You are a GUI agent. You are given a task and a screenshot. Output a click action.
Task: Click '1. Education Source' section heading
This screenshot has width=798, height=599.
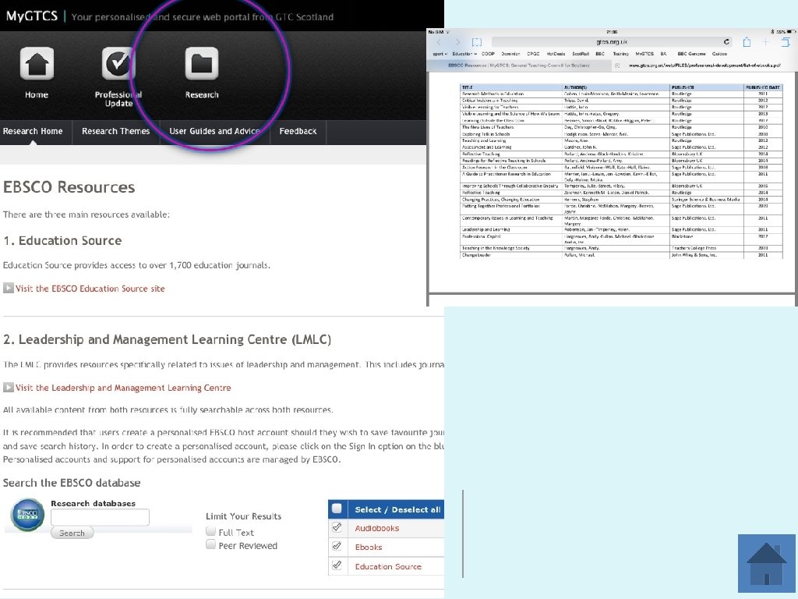62,240
